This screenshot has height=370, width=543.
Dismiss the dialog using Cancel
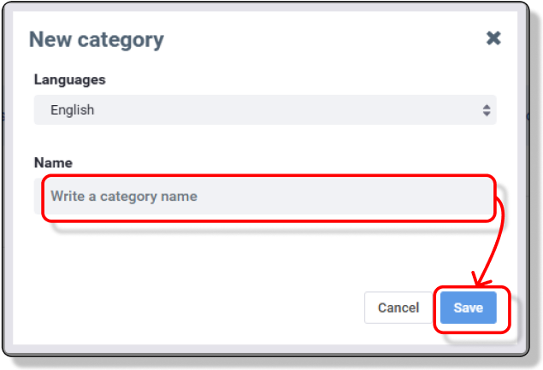click(398, 308)
